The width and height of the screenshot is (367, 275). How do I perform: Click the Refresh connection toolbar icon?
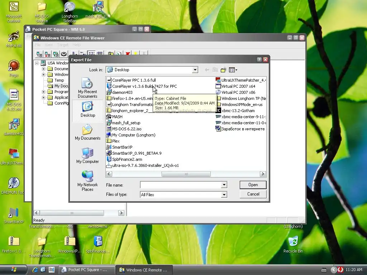tap(56, 54)
